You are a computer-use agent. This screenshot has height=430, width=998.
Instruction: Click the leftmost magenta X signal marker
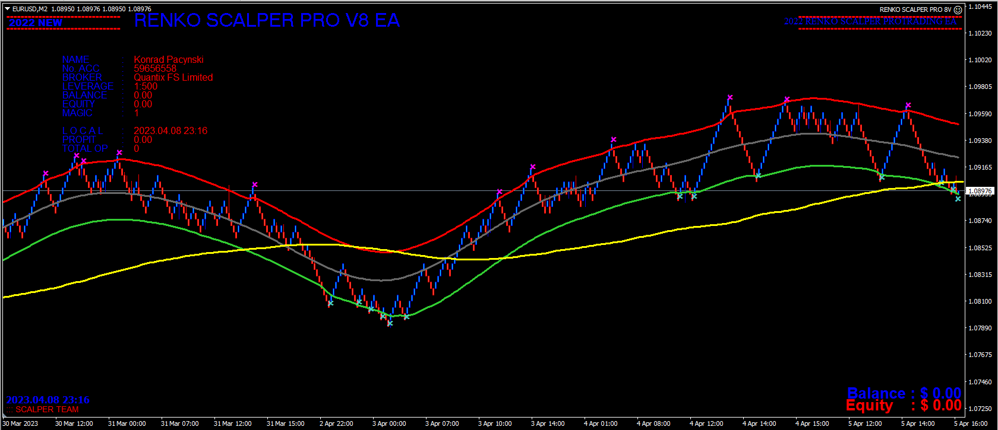click(46, 174)
